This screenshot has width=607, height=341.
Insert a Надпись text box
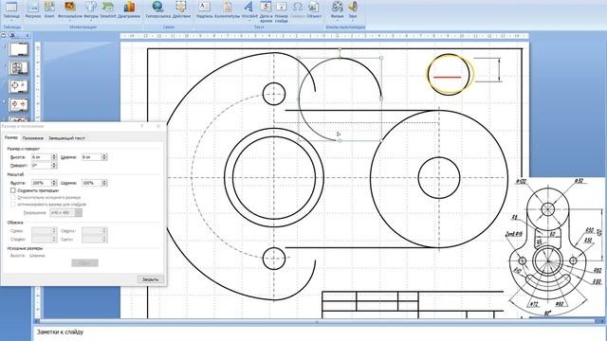click(204, 9)
